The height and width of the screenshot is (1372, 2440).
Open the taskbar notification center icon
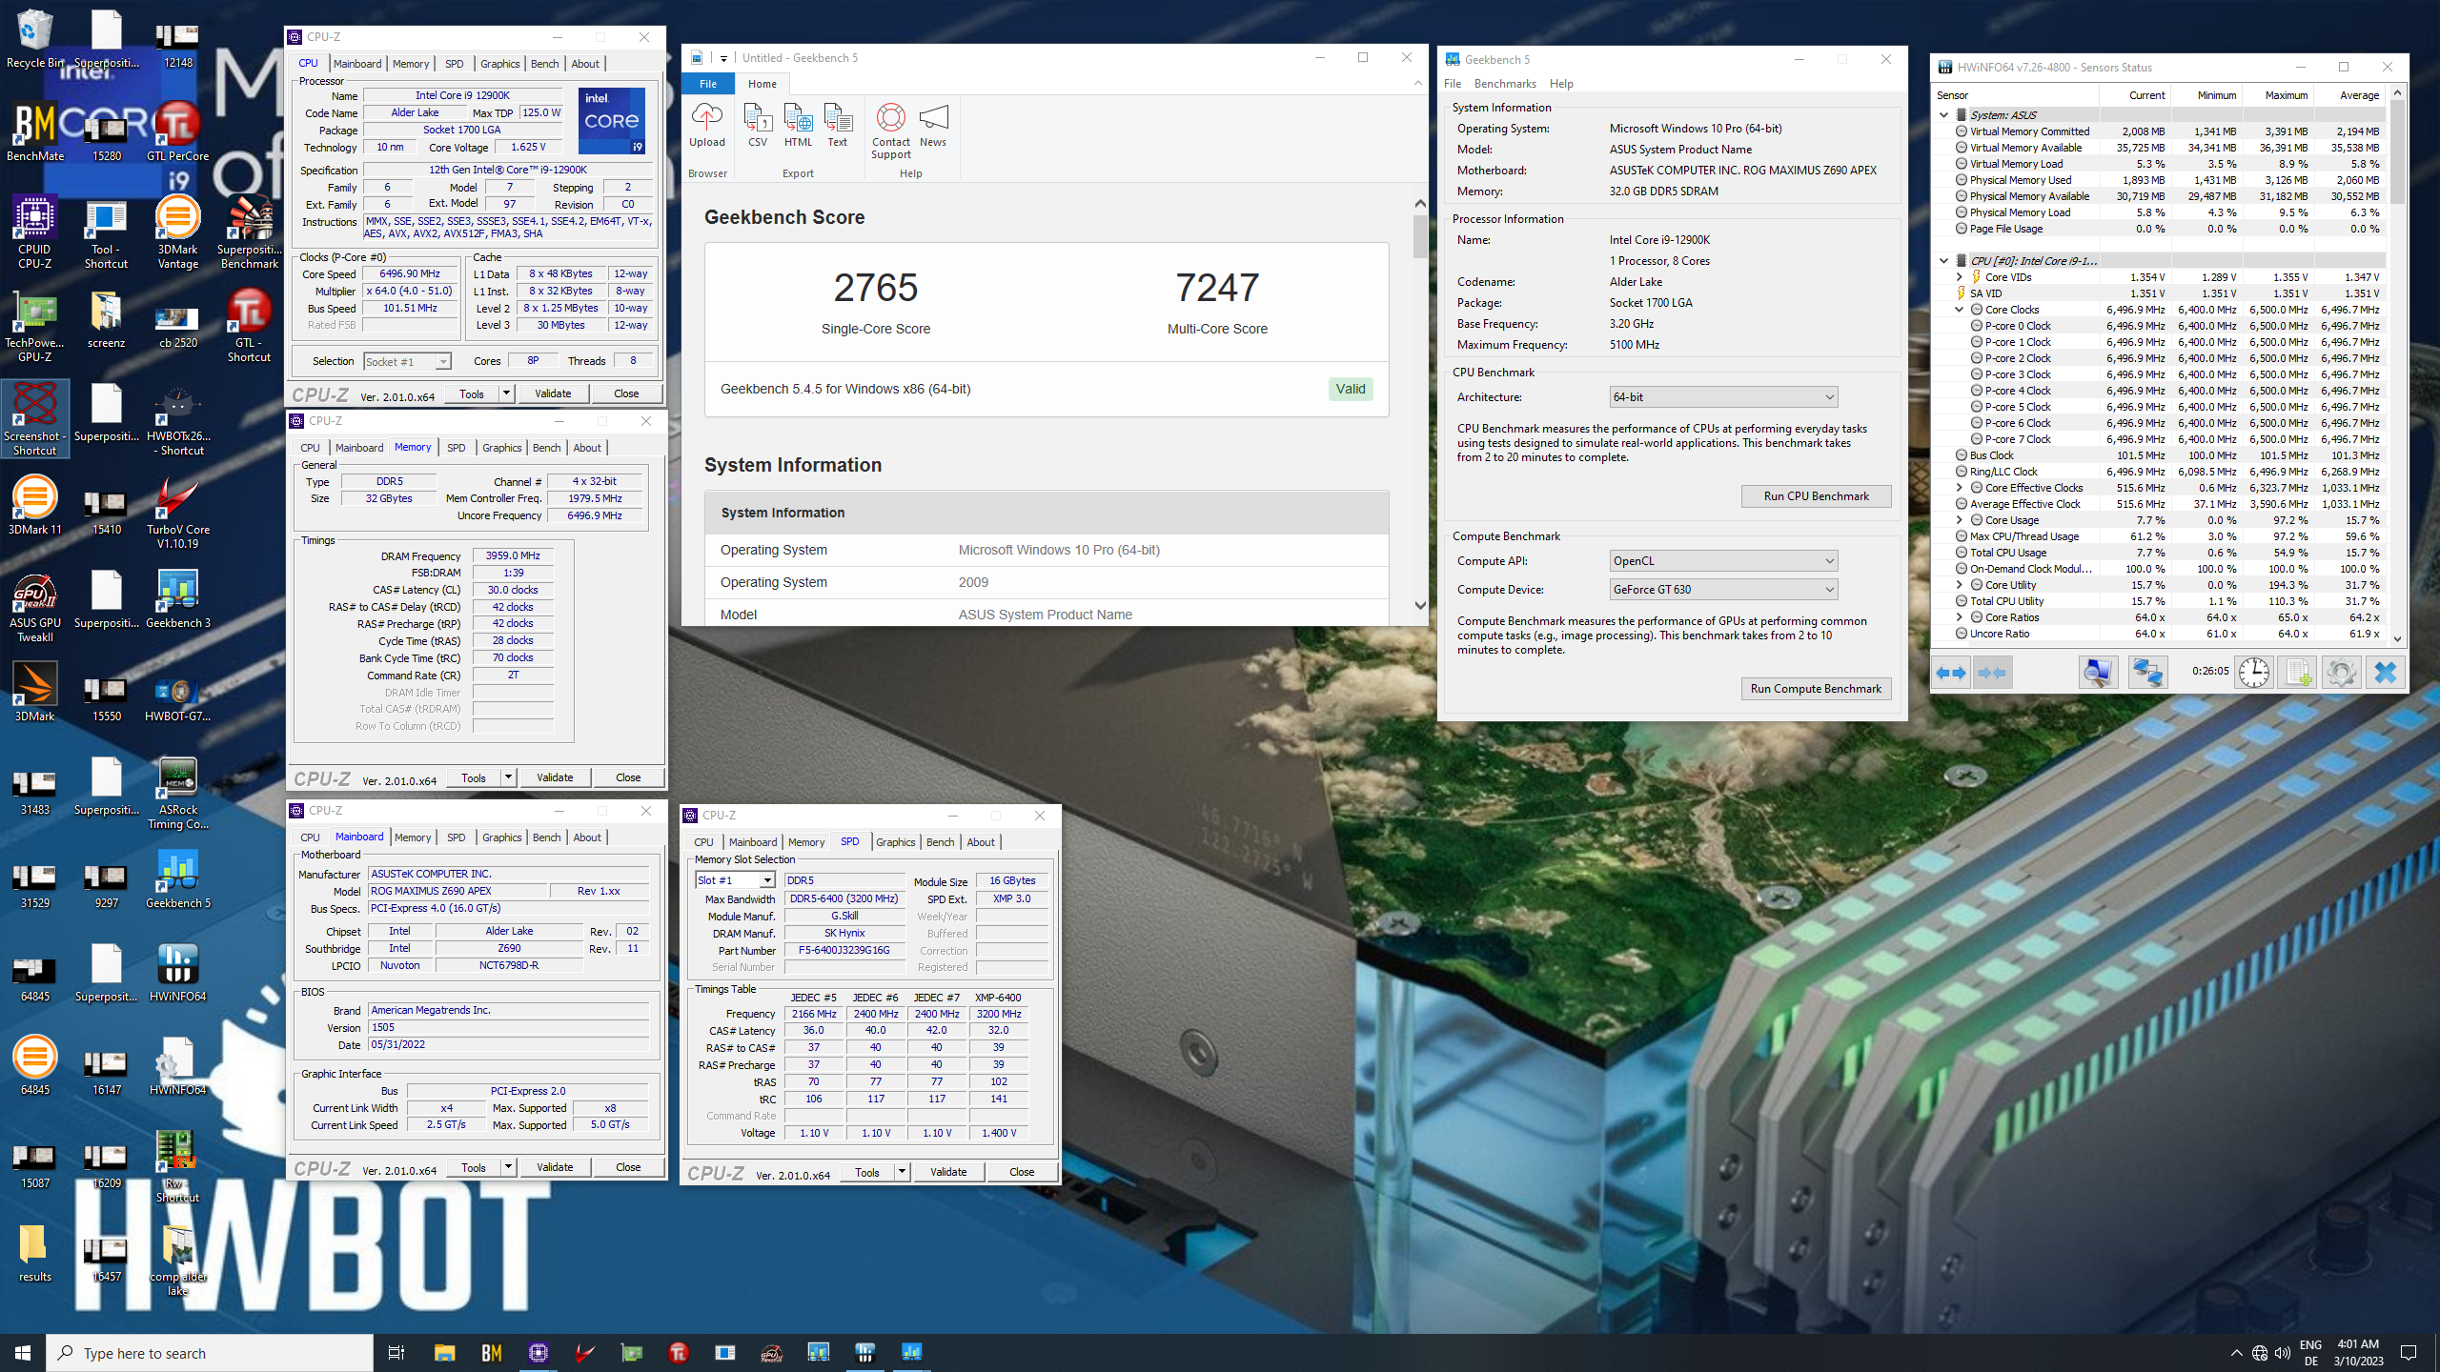[2409, 1353]
